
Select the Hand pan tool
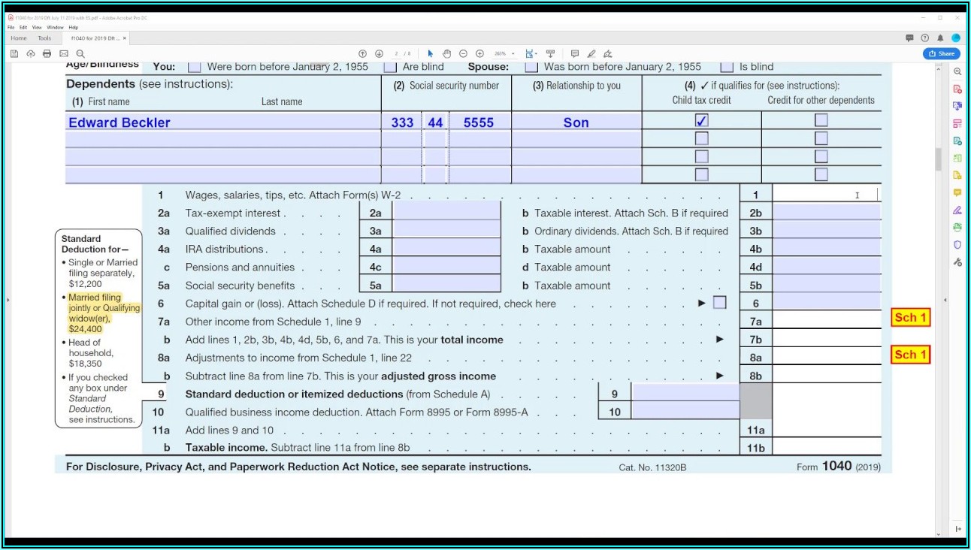446,53
